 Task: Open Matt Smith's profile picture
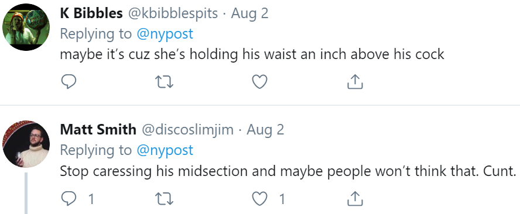[x=26, y=144]
